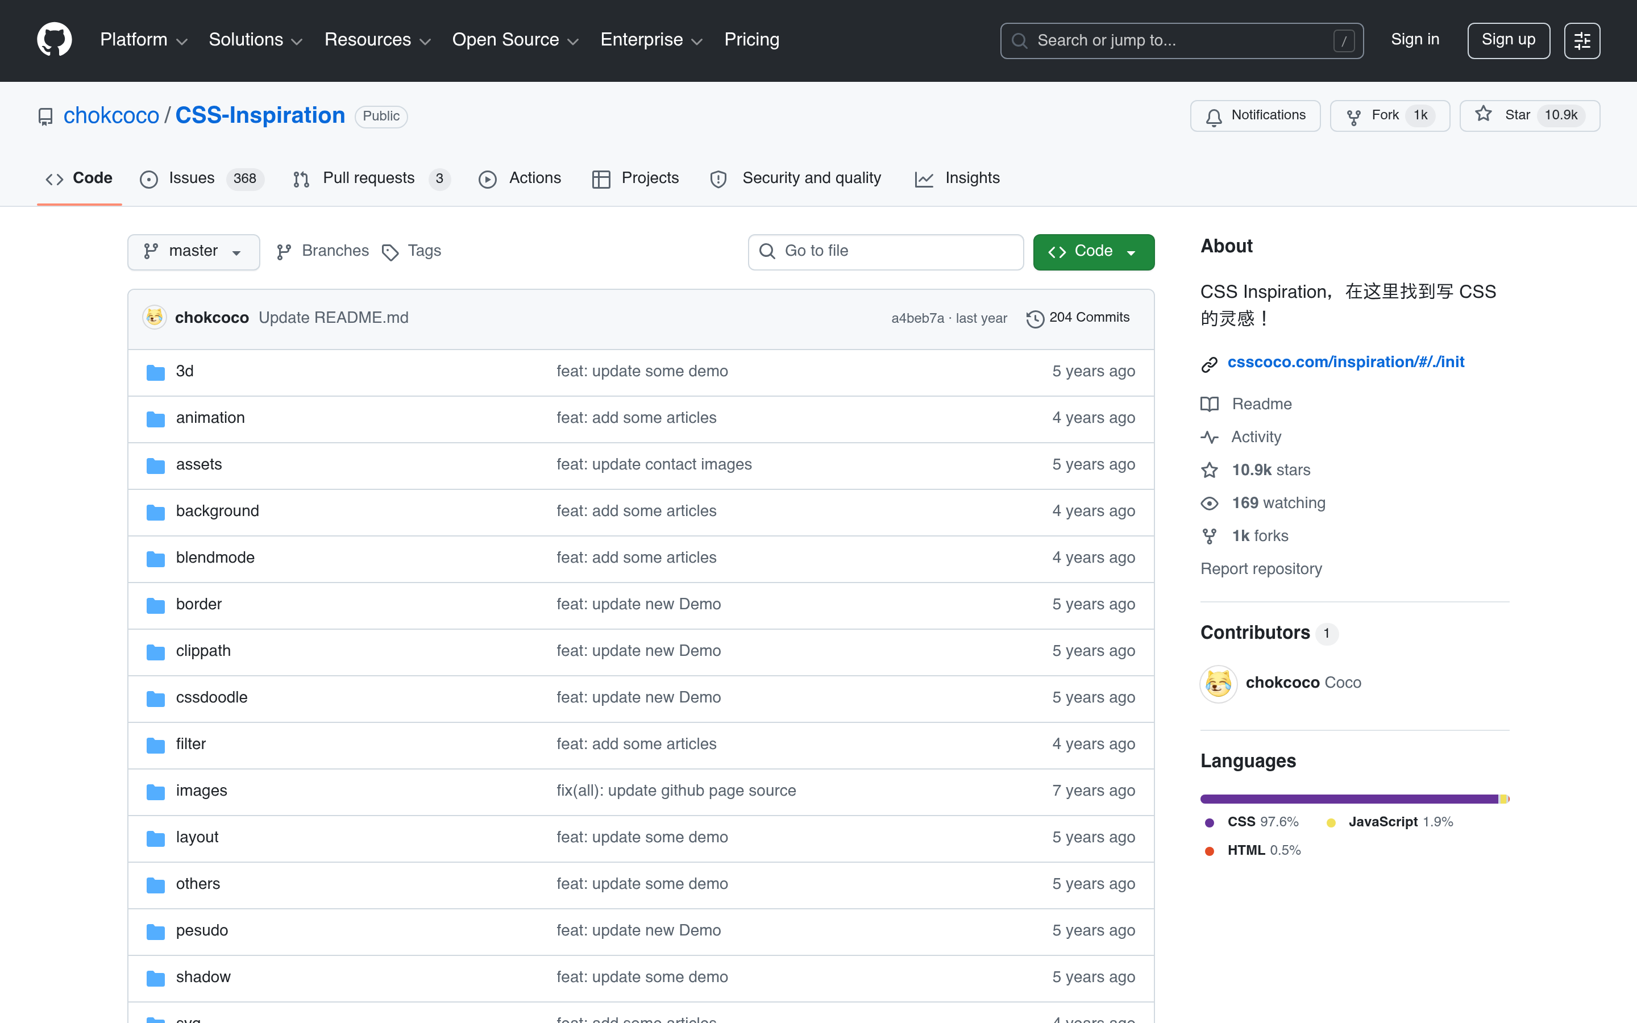Screen dimensions: 1637x1023
Task: Click the Tags tag icon
Action: (x=390, y=252)
